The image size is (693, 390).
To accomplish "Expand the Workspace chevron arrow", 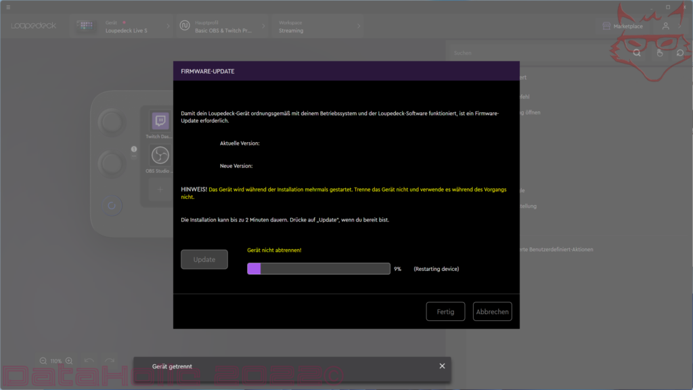I will coord(359,26).
